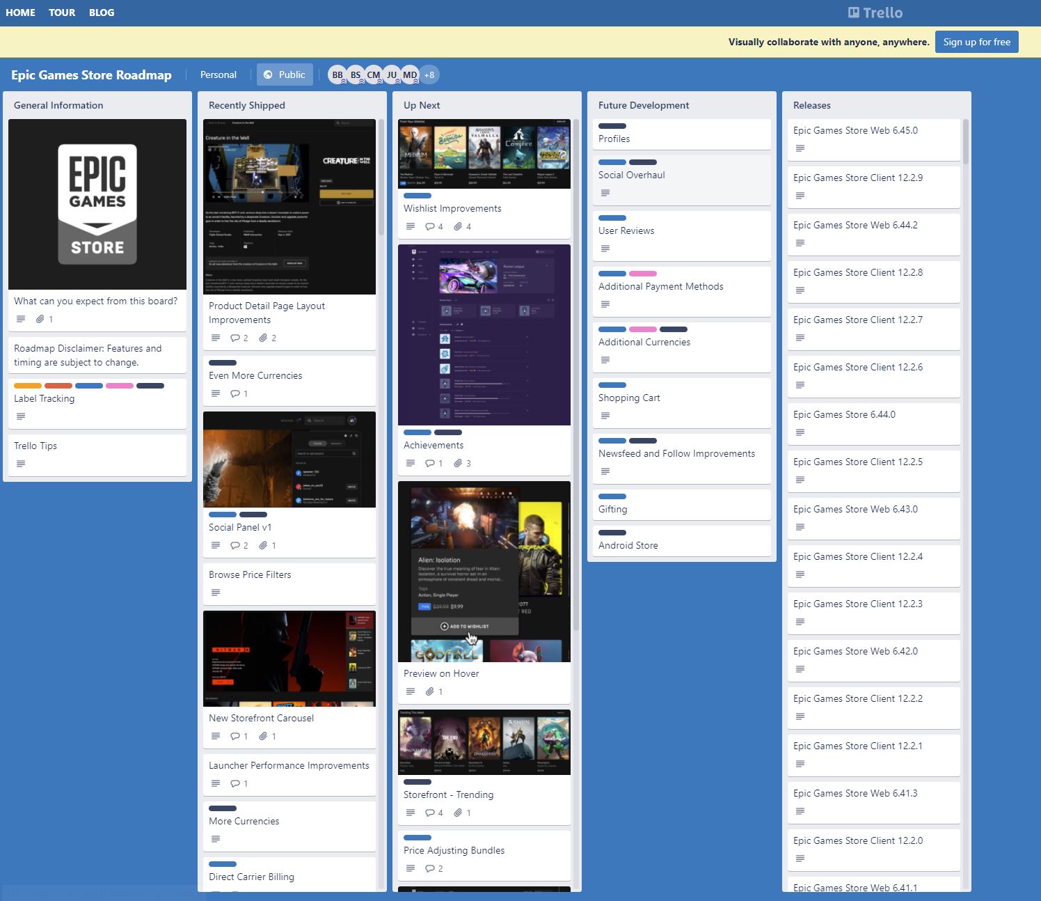The height and width of the screenshot is (901, 1041).
Task: Click the Public globe visibility button
Action: [285, 75]
